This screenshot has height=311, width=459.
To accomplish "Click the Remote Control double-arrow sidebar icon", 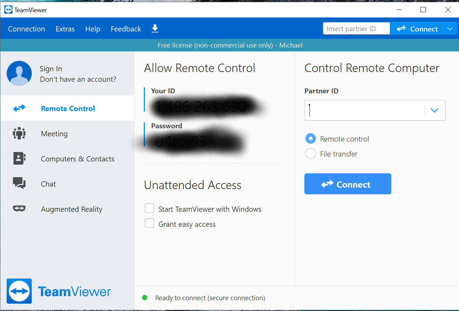I will click(x=19, y=108).
